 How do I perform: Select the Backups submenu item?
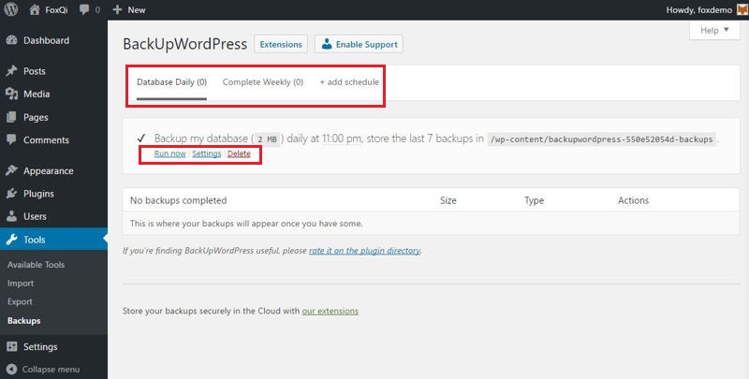point(24,321)
